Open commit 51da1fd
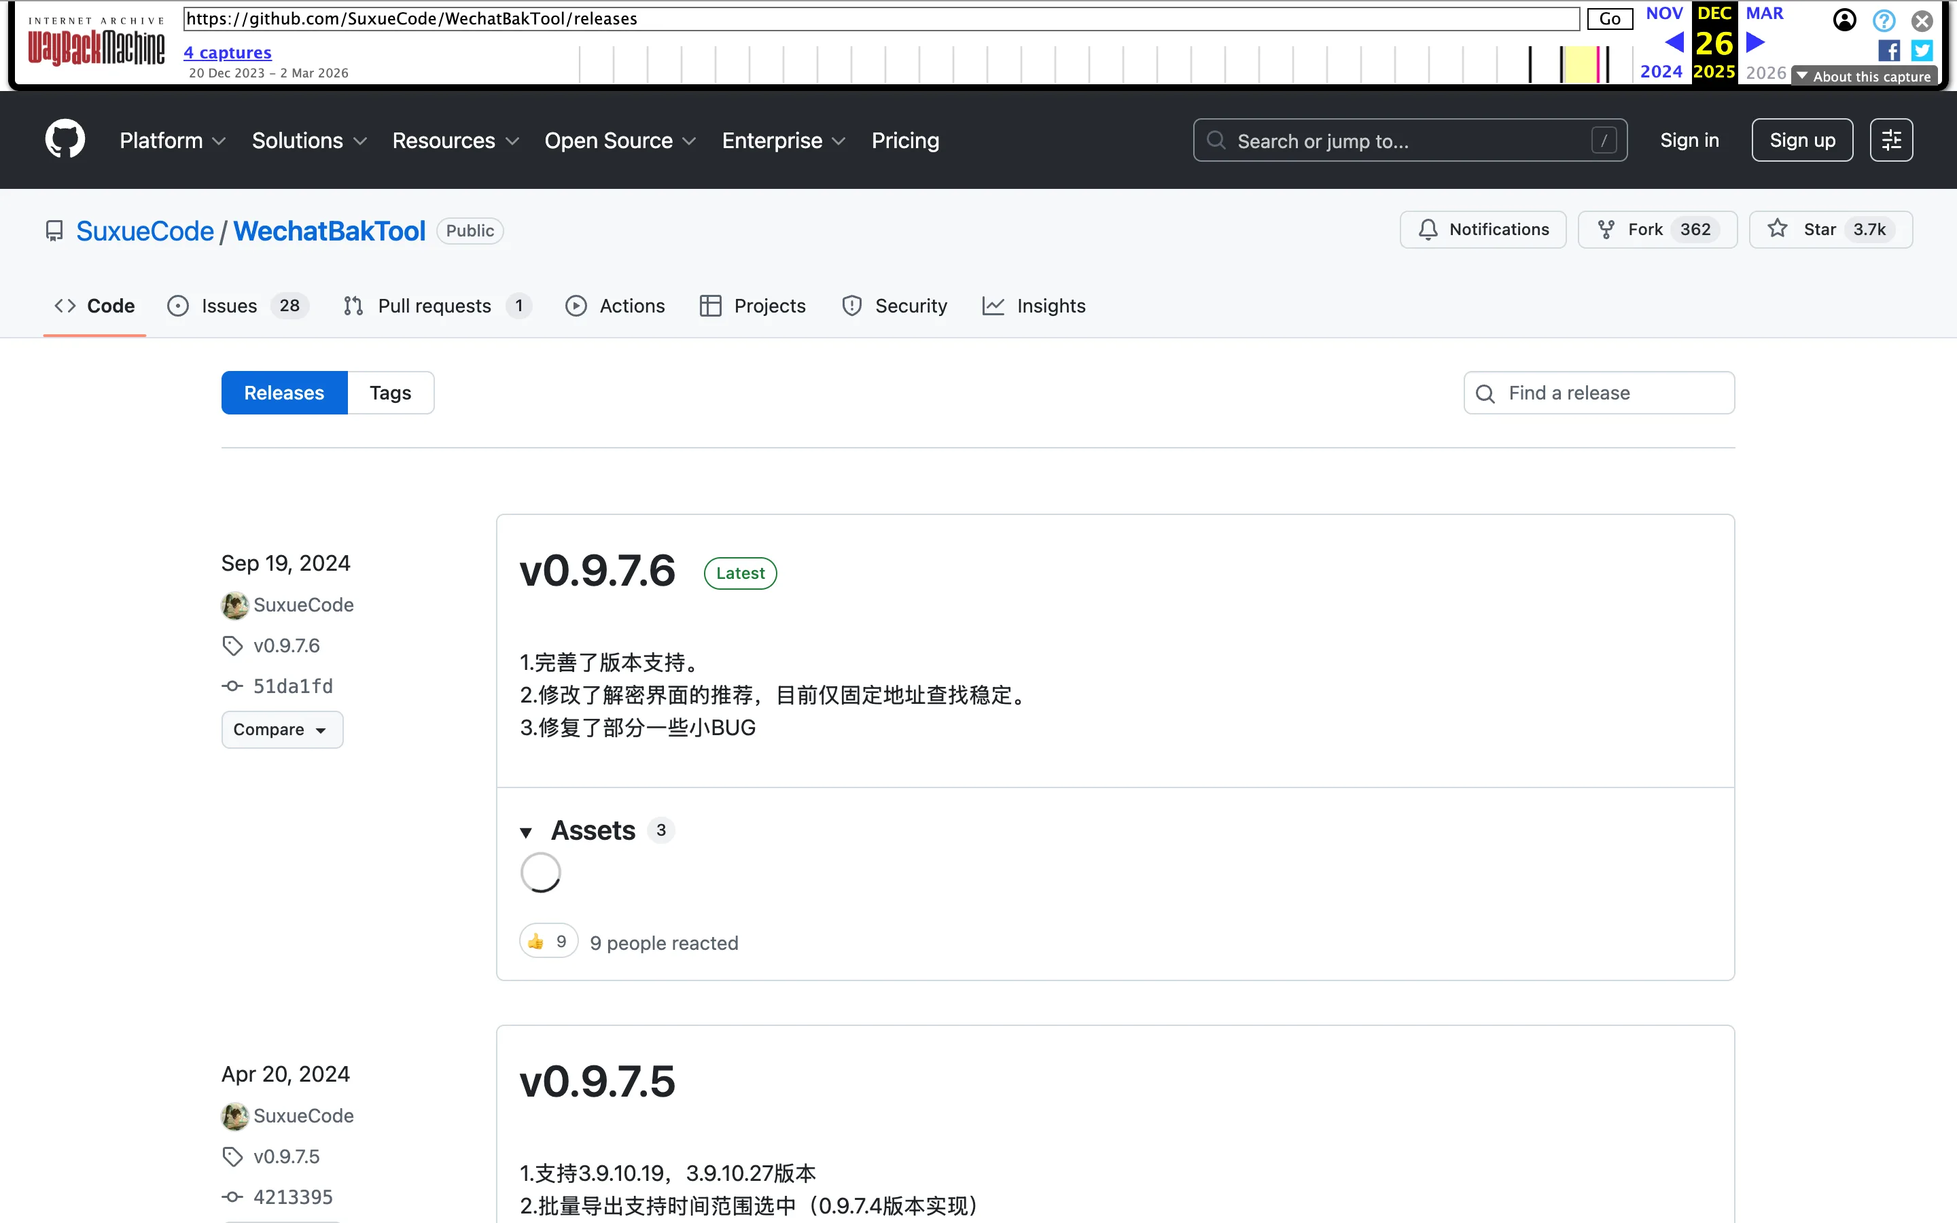The height and width of the screenshot is (1223, 1957). (293, 686)
